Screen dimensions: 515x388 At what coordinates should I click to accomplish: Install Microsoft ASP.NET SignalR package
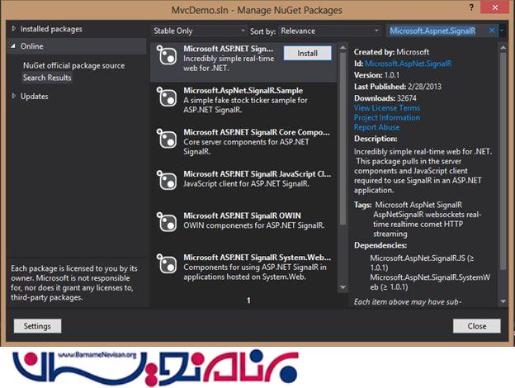tap(307, 53)
